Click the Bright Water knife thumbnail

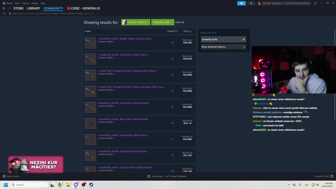coord(90,43)
